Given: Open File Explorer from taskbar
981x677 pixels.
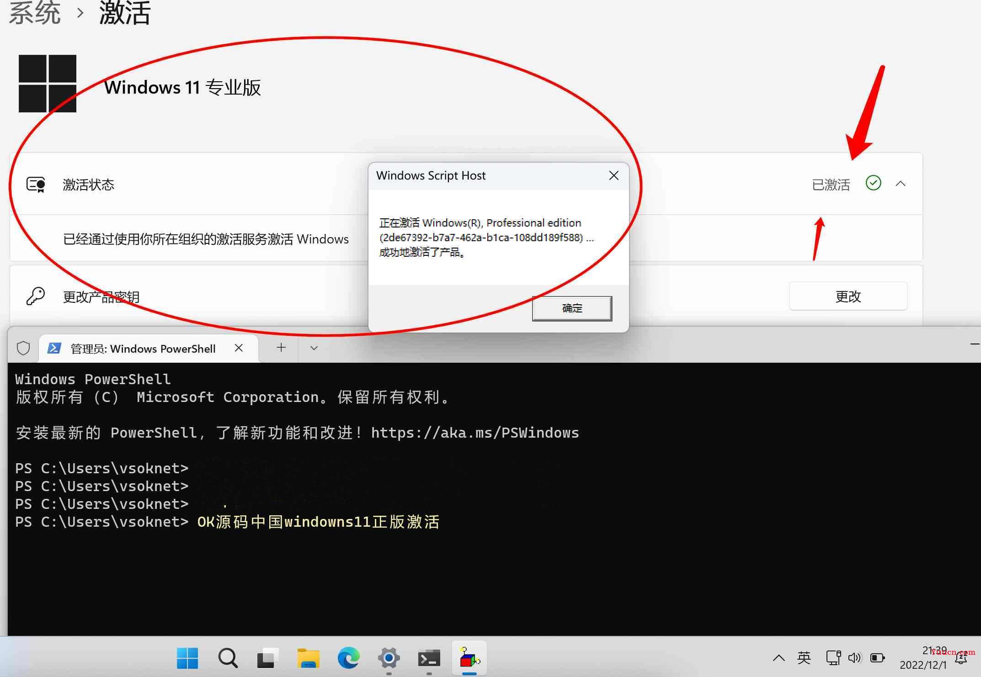Looking at the screenshot, I should tap(308, 658).
